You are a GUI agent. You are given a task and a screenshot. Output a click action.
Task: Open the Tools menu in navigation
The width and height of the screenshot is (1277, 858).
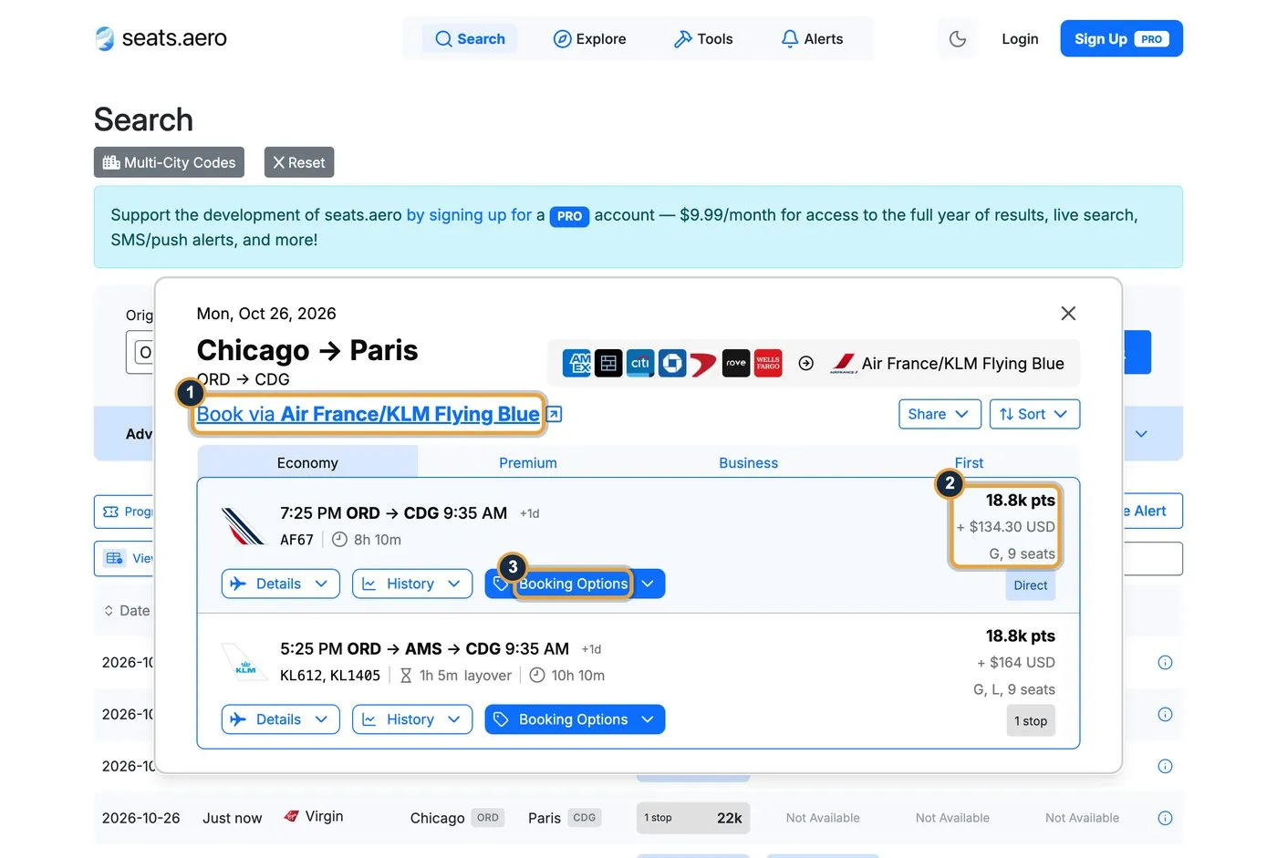pos(703,39)
